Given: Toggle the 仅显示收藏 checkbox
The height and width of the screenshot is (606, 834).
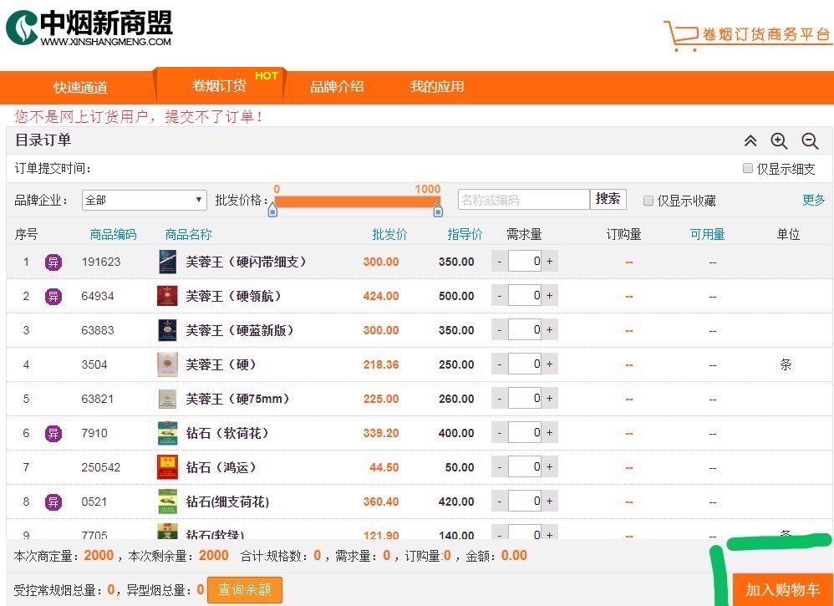Looking at the screenshot, I should [648, 201].
